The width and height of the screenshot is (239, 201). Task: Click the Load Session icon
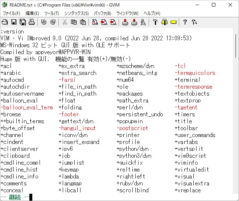click(x=125, y=22)
